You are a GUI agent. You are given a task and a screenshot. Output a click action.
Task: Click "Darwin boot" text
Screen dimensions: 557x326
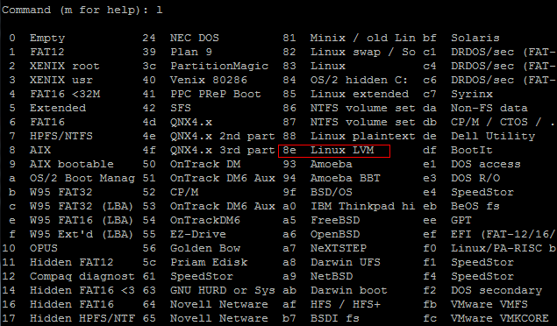click(x=348, y=290)
